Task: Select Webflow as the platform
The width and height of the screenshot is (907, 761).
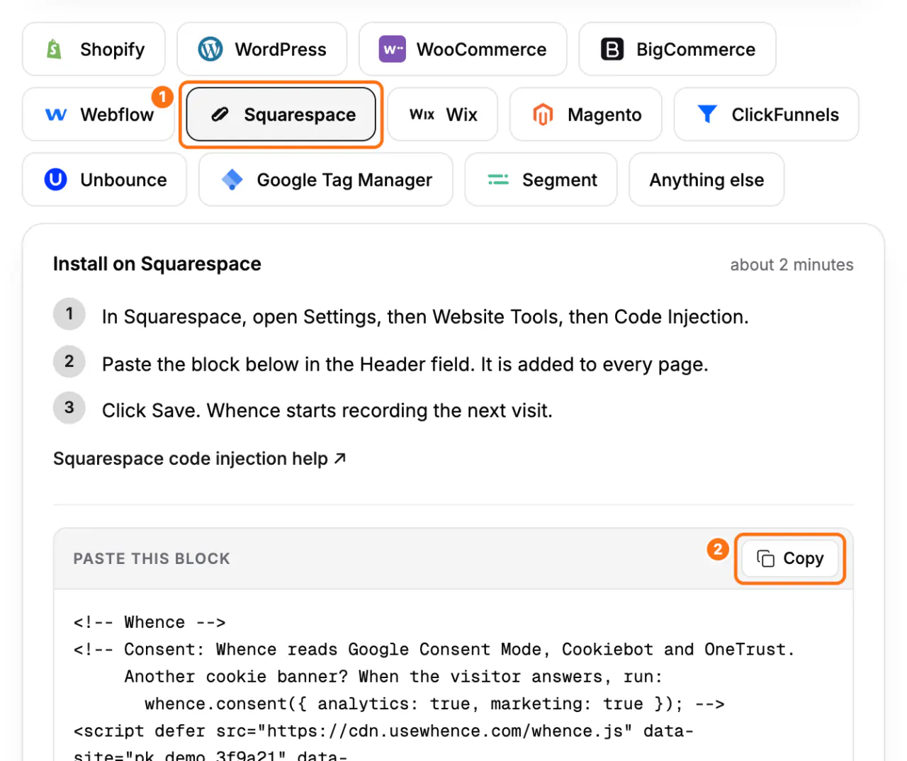Action: (x=98, y=114)
